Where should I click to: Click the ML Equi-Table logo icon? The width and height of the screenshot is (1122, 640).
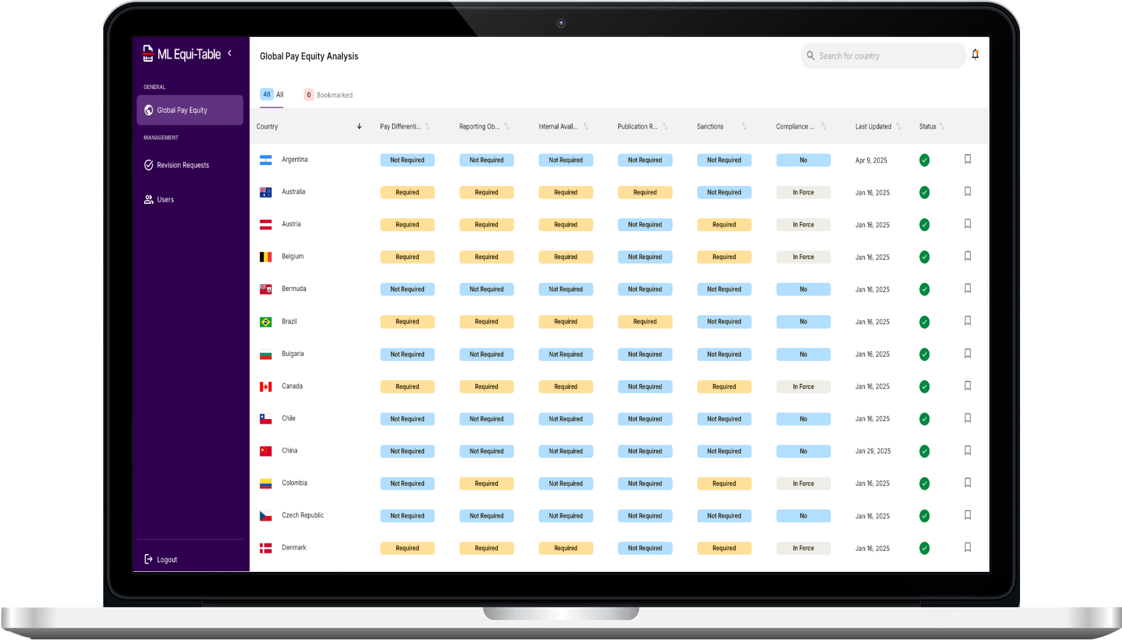tap(148, 54)
